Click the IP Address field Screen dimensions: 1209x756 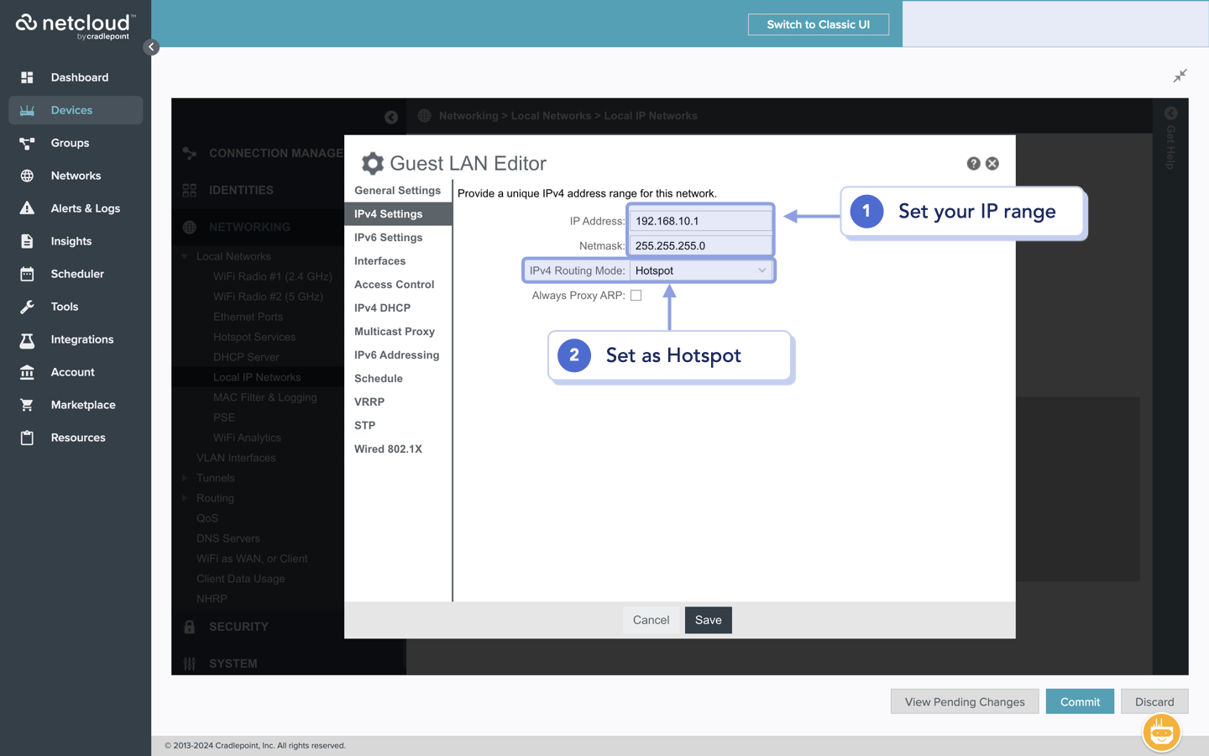tap(699, 219)
